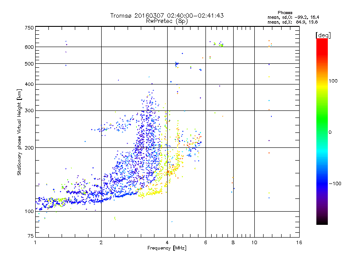Click the '100' y-axis tick label left of the plot
The image size is (352, 264).
[29, 212]
